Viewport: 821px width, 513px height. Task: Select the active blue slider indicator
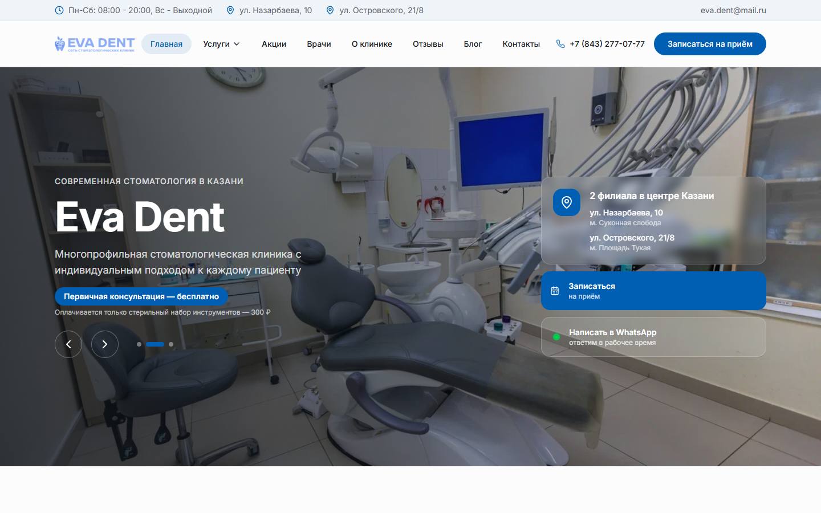point(155,344)
